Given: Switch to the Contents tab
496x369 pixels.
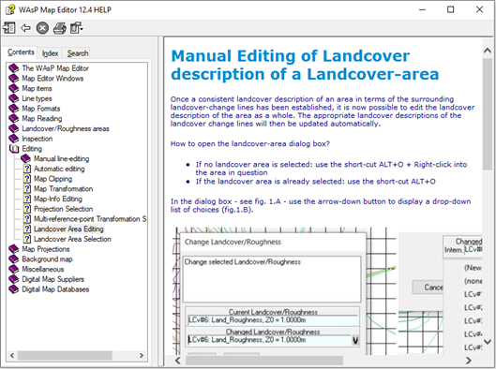Looking at the screenshot, I should [21, 52].
